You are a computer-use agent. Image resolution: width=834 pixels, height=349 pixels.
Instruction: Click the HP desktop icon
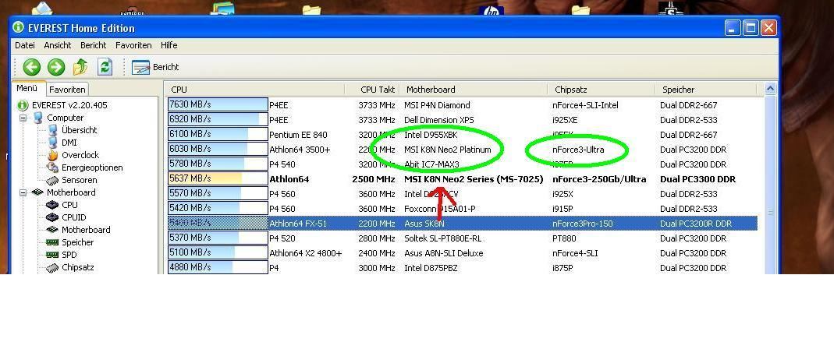click(491, 11)
